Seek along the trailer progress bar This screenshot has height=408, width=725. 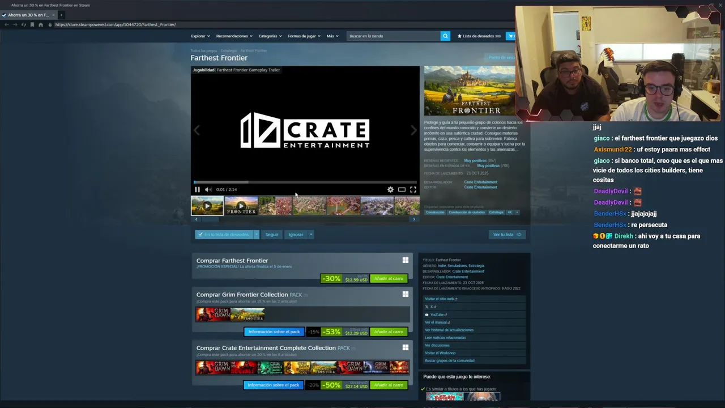click(x=305, y=182)
